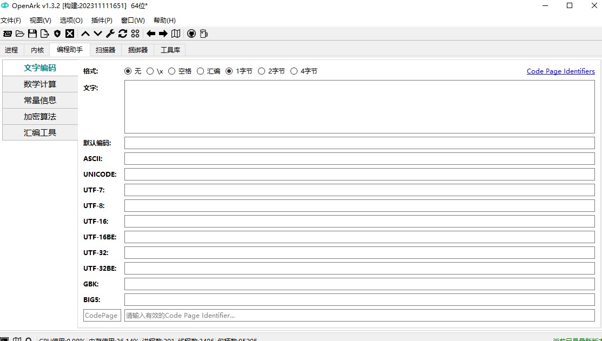Select the 4字节 radio option
The height and width of the screenshot is (341, 602).
(294, 71)
